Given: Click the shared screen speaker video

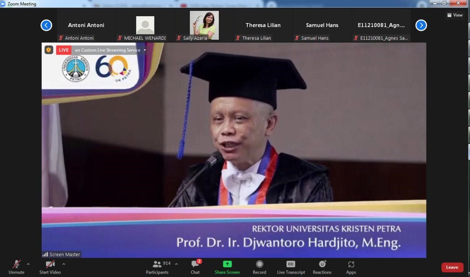Looking at the screenshot, I should click(x=234, y=150).
